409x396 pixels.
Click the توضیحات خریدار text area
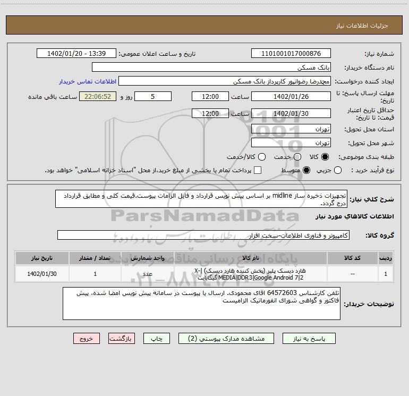(201, 304)
